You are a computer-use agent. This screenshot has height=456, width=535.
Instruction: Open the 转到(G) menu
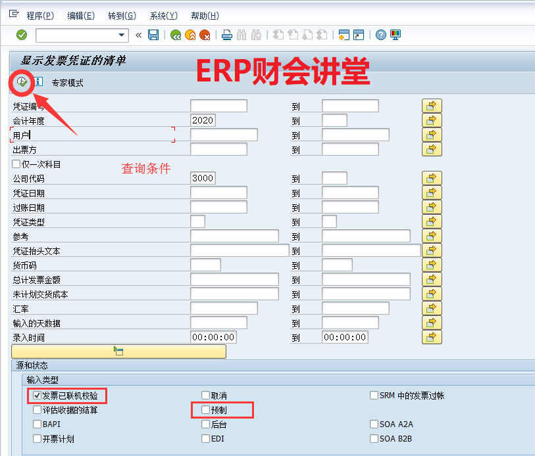pyautogui.click(x=122, y=16)
